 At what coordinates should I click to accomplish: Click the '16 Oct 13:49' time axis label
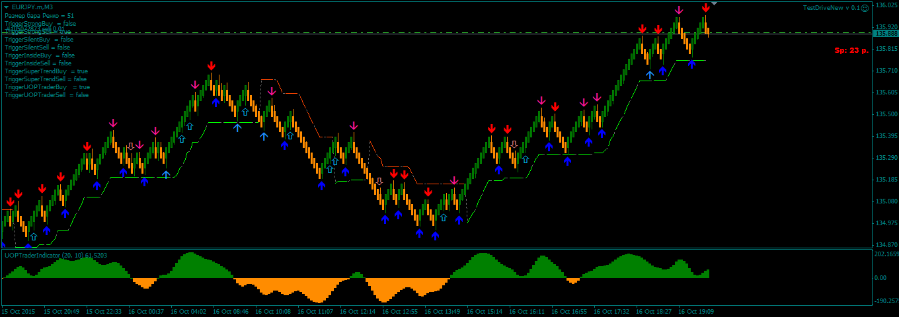coord(442,311)
